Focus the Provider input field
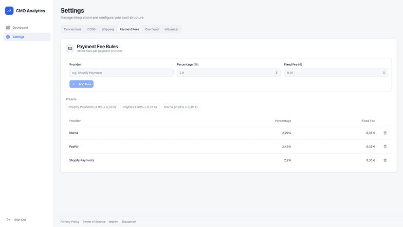The image size is (403, 227). [x=121, y=73]
